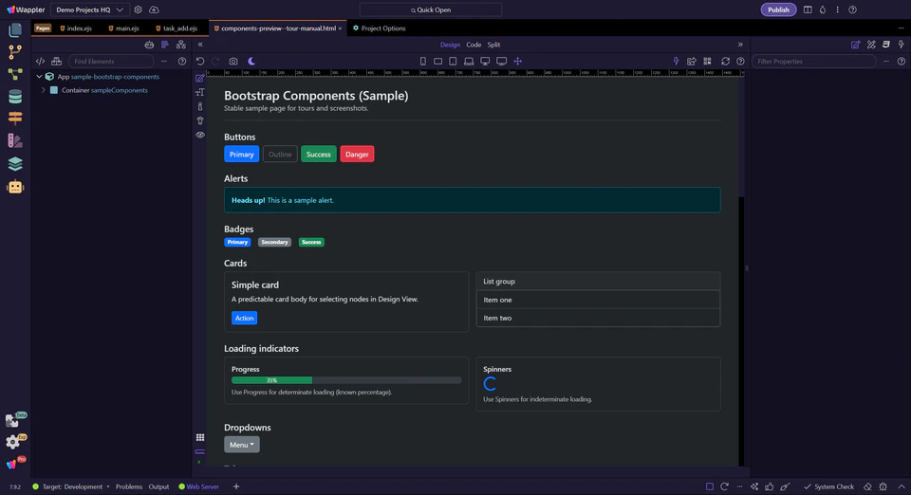Expand the bottom panel with the up chevron
This screenshot has height=495, width=911.
[902, 486]
